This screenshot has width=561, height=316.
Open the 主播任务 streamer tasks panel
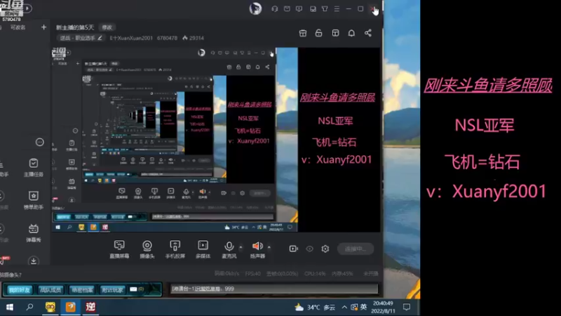(x=33, y=168)
